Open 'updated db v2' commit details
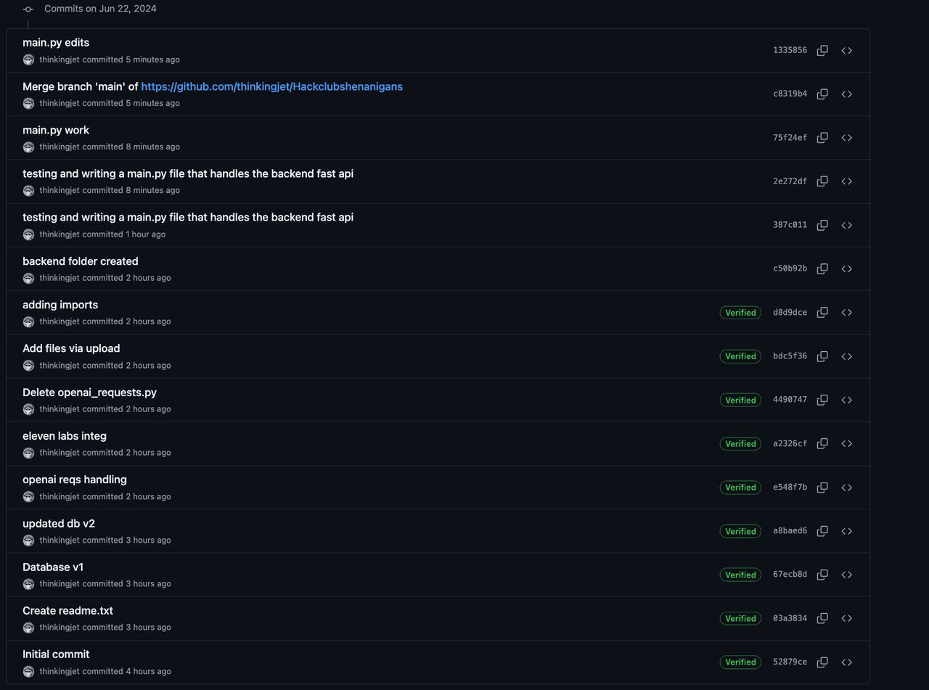 point(59,524)
